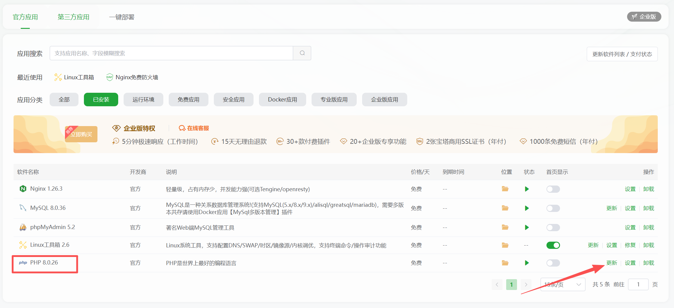Toggle homepage display for phpMyAdmin
Viewport: 674px width, 308px height.
553,227
